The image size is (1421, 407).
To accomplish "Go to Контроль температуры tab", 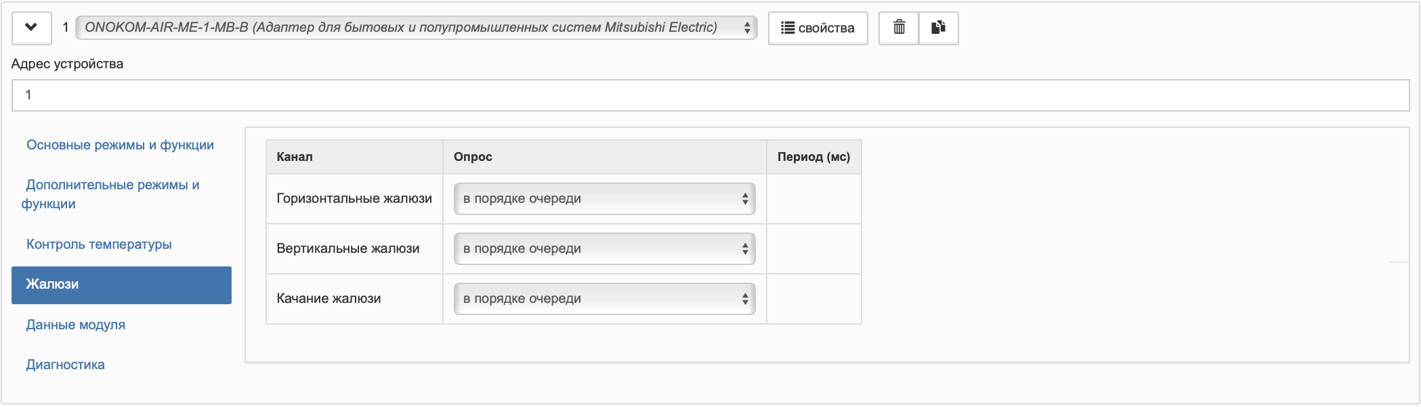I will (99, 245).
